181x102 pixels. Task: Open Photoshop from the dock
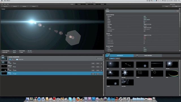pos(94,99)
